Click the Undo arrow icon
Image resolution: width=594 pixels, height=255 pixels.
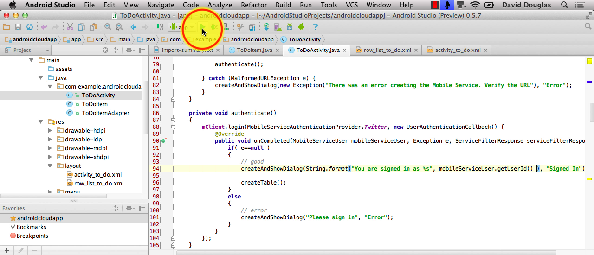point(44,27)
